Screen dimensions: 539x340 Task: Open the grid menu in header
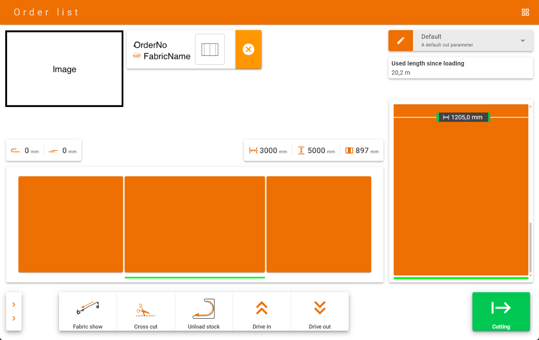click(x=525, y=12)
